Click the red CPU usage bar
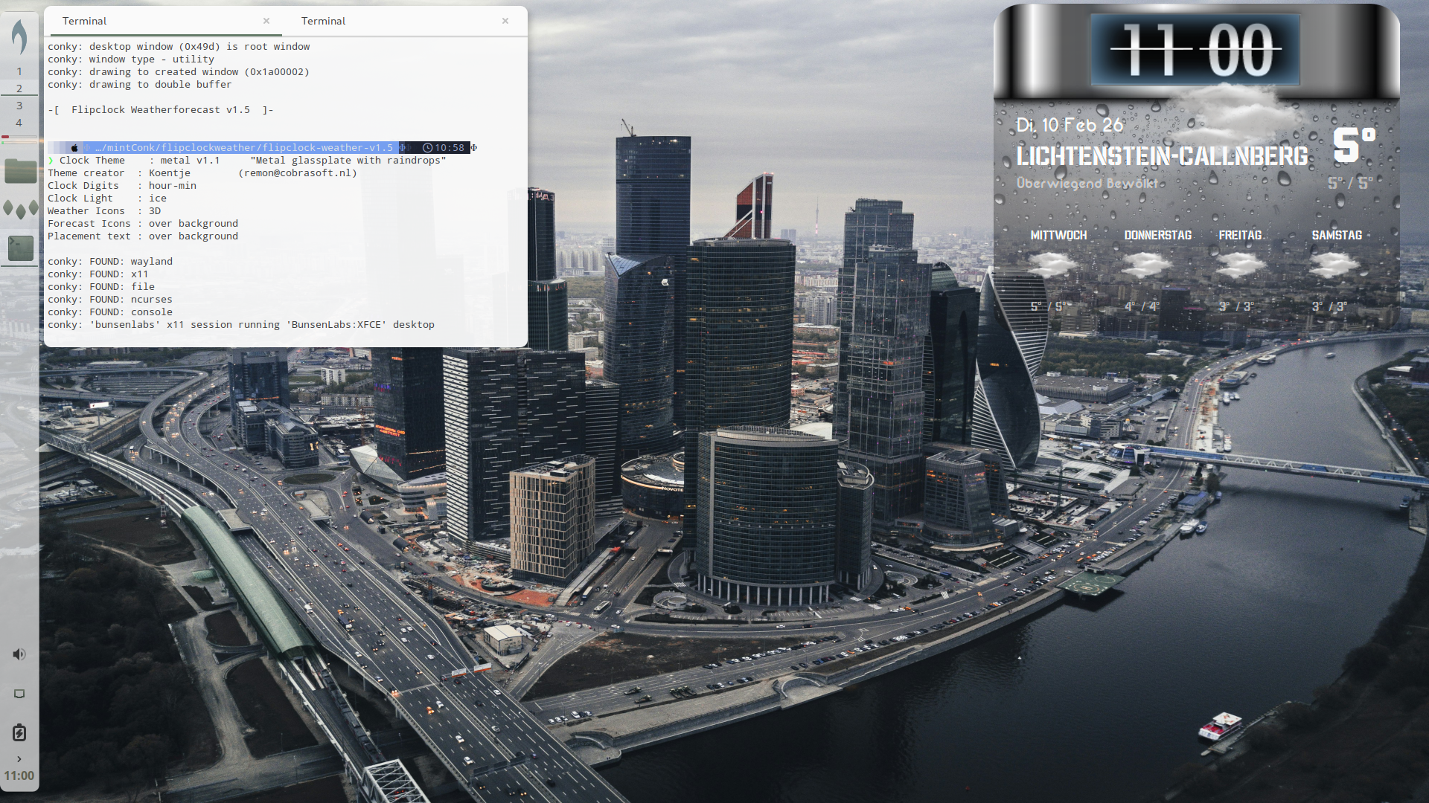The image size is (1429, 803). pyautogui.click(x=6, y=137)
